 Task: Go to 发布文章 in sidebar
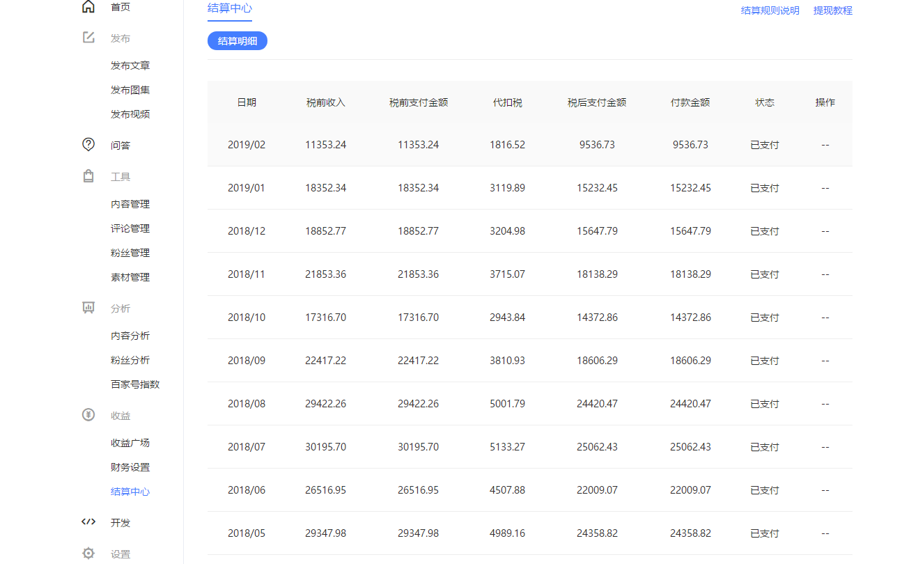[x=130, y=65]
